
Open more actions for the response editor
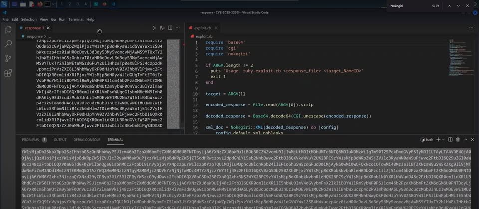pyautogui.click(x=178, y=28)
